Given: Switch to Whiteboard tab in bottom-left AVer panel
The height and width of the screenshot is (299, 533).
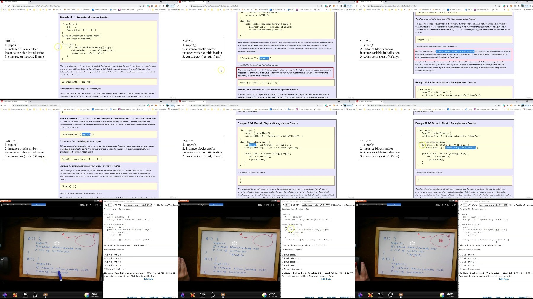Looking at the screenshot, I should coord(10,205).
